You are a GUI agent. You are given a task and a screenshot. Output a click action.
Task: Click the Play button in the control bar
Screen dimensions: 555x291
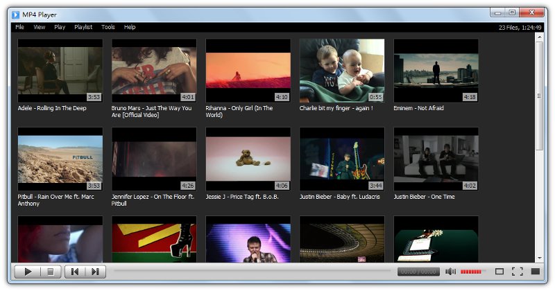[x=27, y=272]
